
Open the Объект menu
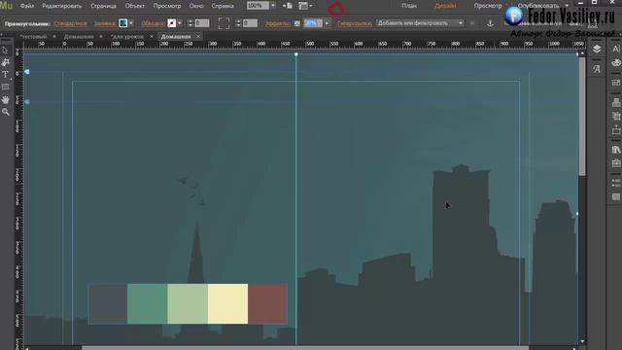[135, 6]
